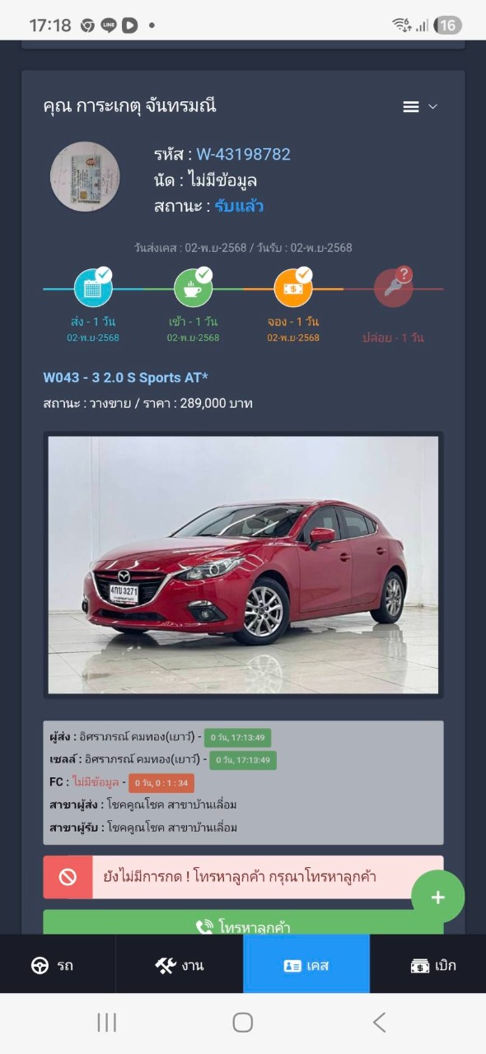Tap the green floating plus button

tap(438, 898)
